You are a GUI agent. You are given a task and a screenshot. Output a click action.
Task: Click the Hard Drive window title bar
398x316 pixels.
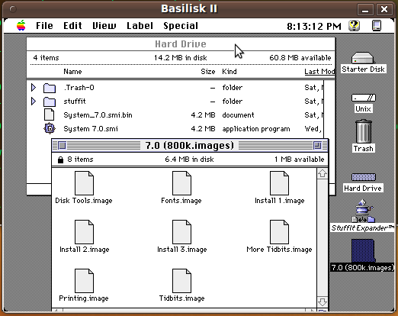[x=181, y=44]
